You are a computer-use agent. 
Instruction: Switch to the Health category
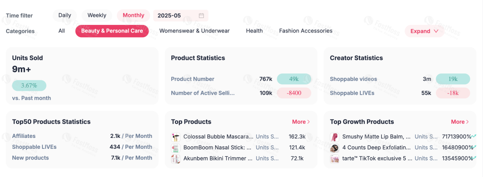click(x=254, y=31)
